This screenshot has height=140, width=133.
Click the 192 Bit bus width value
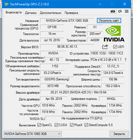113,79
